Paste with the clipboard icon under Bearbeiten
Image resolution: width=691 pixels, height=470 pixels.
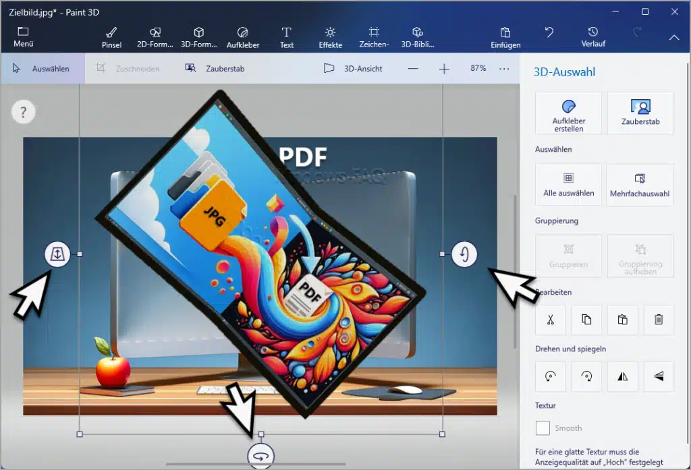pos(622,320)
